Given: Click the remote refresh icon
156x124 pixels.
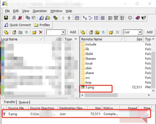Looking at the screenshot, I should (103, 32).
